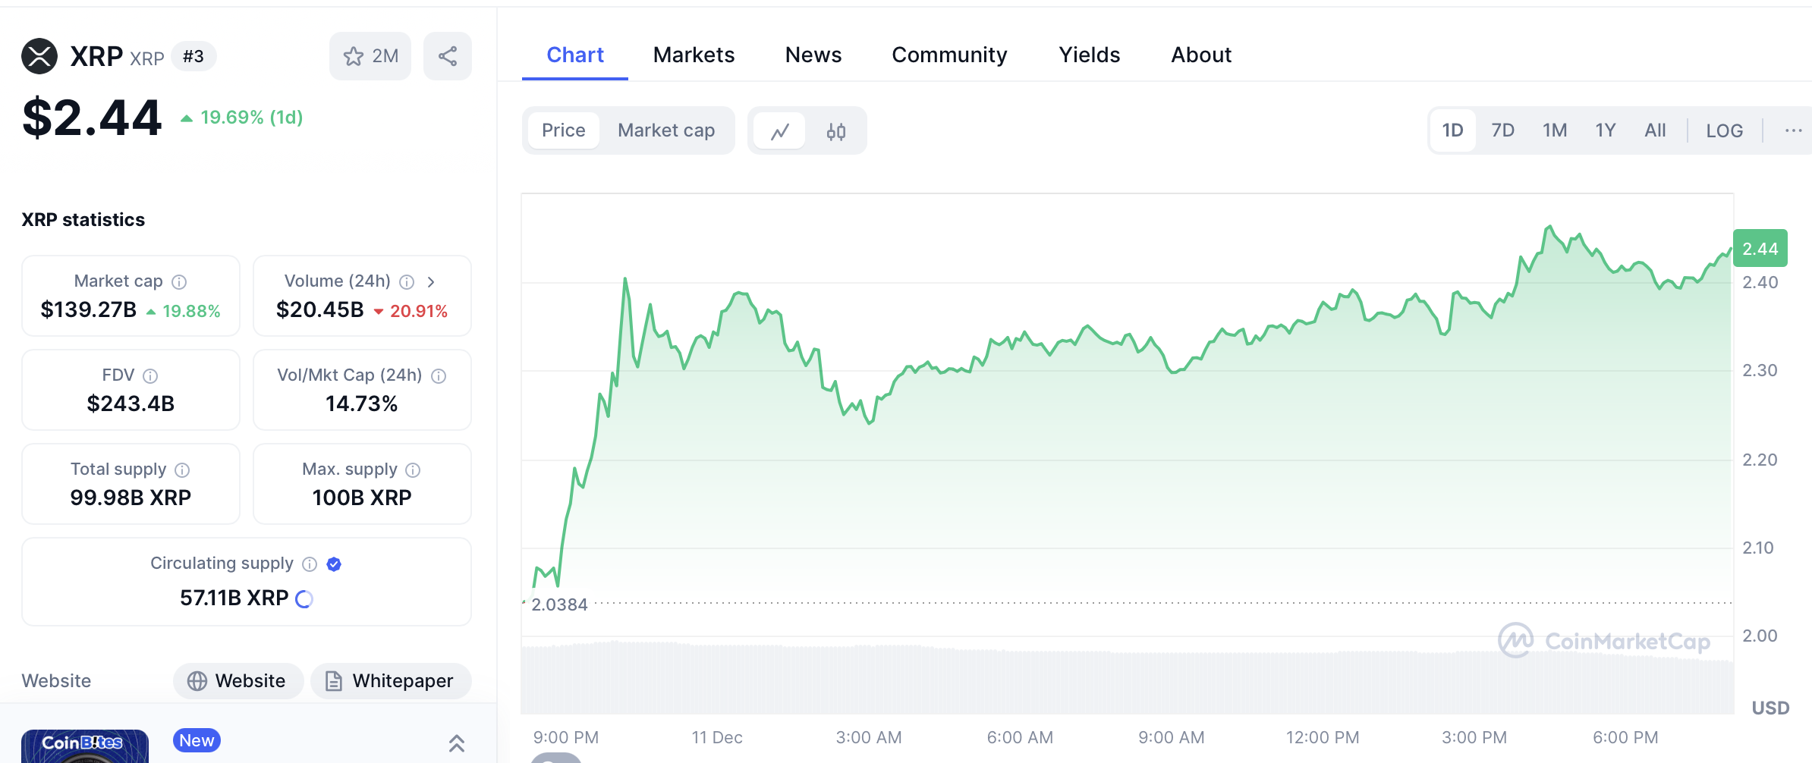Open the XRP Website link
The width and height of the screenshot is (1812, 763).
(238, 680)
